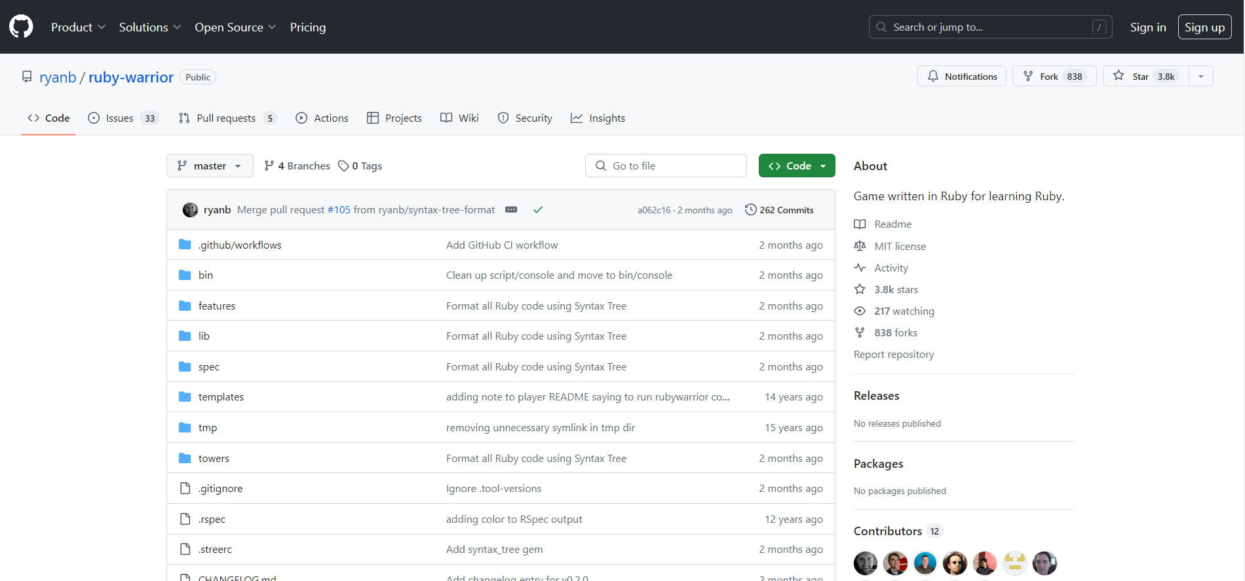Click the Sign up button

coord(1204,27)
